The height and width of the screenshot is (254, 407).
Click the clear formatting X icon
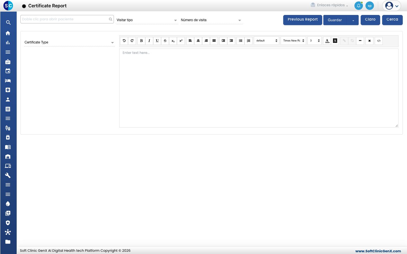pyautogui.click(x=369, y=41)
